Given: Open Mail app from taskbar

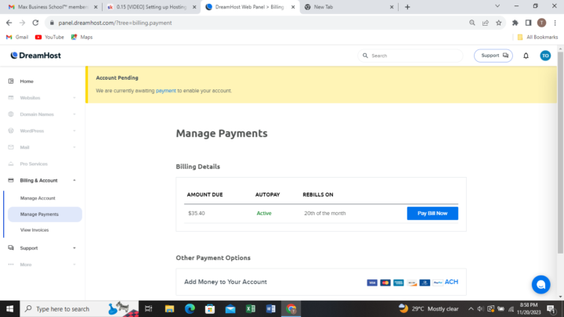Looking at the screenshot, I should click(230, 308).
